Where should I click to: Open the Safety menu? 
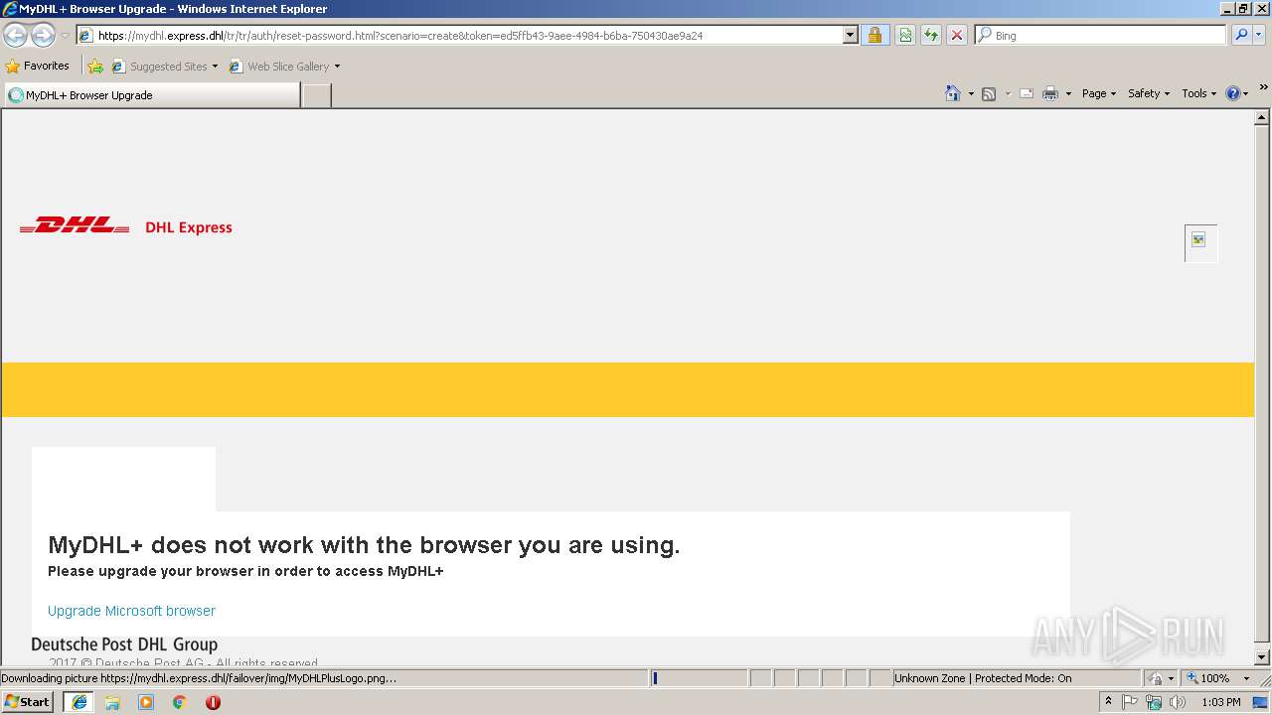[1149, 93]
